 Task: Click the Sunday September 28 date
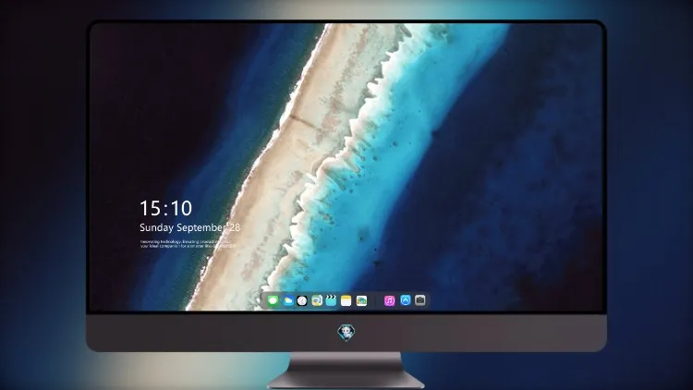tap(190, 227)
